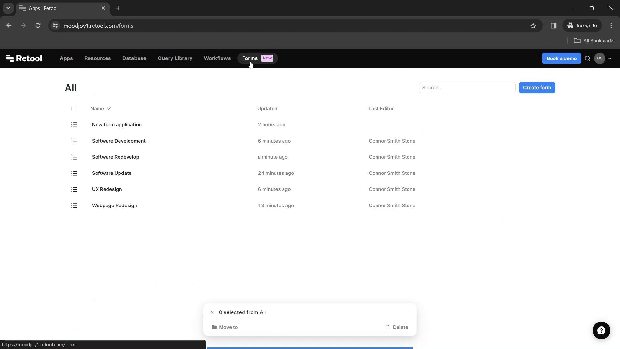Open the Move to folder dropdown
Image resolution: width=620 pixels, height=349 pixels.
coord(225,327)
